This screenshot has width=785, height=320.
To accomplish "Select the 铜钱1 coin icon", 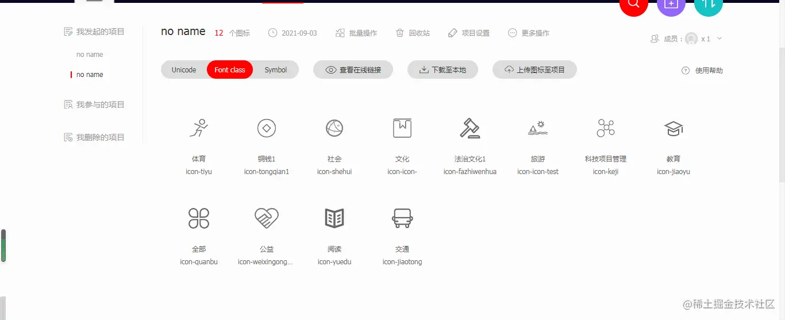I will click(x=267, y=128).
